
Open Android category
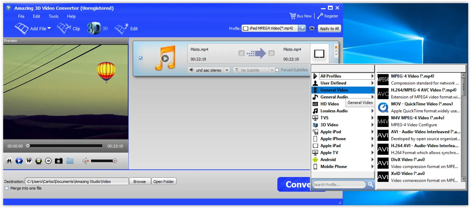pyautogui.click(x=343, y=160)
